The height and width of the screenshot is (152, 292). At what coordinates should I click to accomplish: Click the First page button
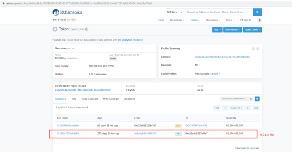point(217,108)
